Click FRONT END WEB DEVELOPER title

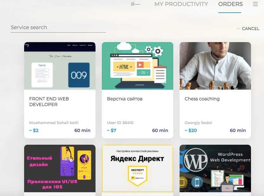point(49,102)
